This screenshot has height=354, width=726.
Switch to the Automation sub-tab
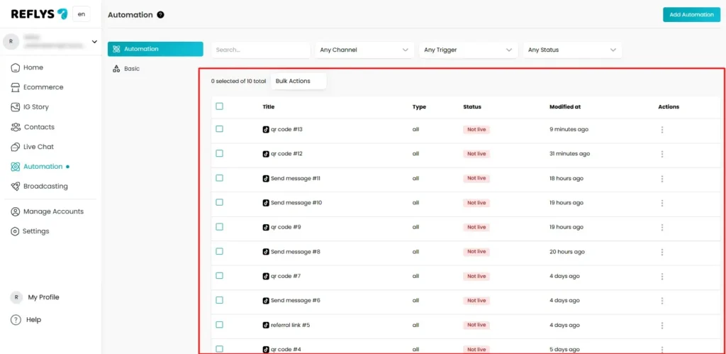tap(155, 49)
